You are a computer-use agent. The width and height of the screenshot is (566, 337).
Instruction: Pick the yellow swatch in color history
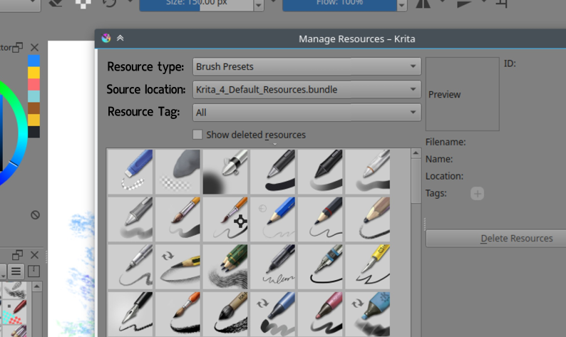pyautogui.click(x=34, y=73)
